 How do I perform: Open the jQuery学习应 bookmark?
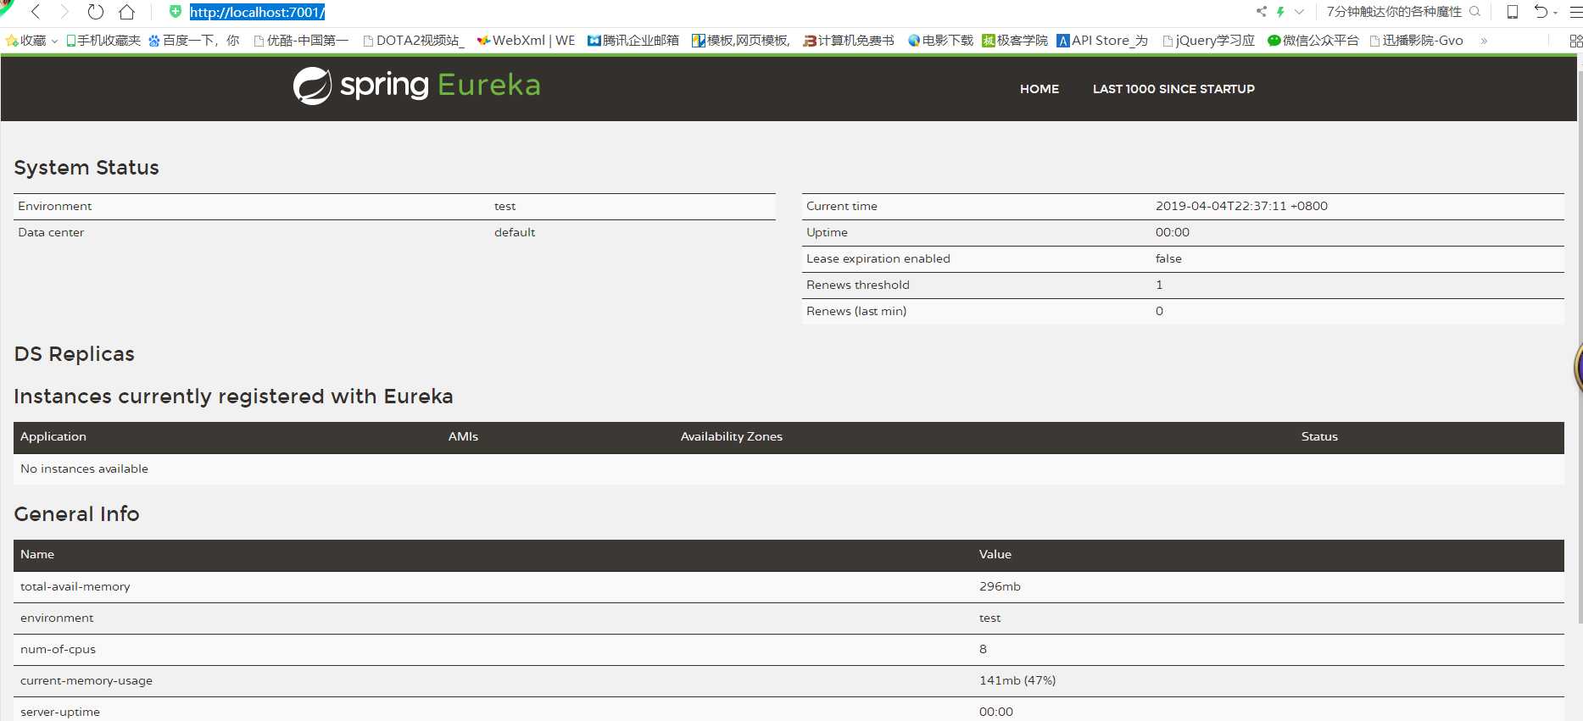pos(1208,41)
